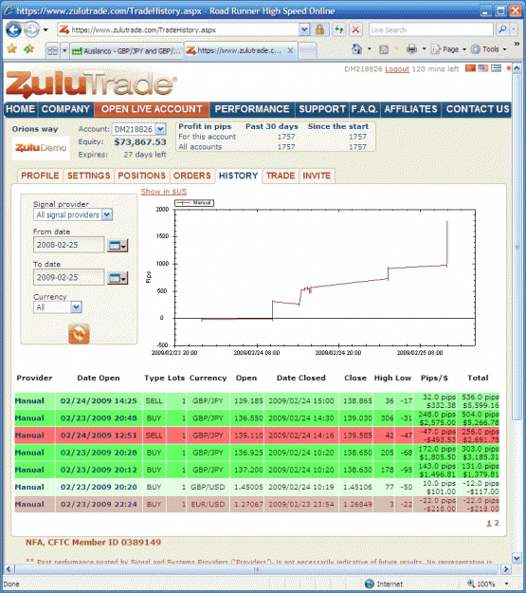Click the To date input field
The width and height of the screenshot is (526, 593).
[69, 277]
